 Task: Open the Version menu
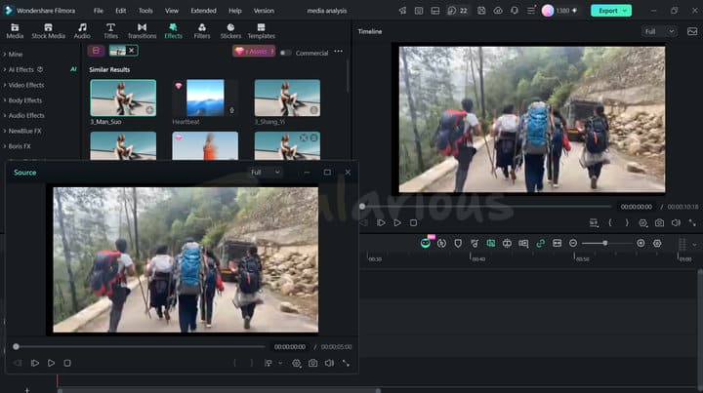pos(264,11)
